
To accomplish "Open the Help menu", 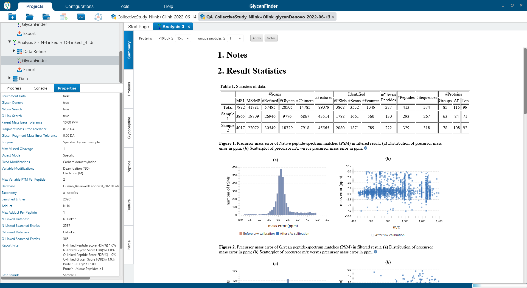I will (x=169, y=6).
